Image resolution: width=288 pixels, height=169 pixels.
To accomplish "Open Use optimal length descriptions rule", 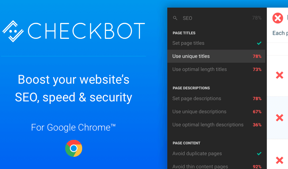I will (208, 125).
